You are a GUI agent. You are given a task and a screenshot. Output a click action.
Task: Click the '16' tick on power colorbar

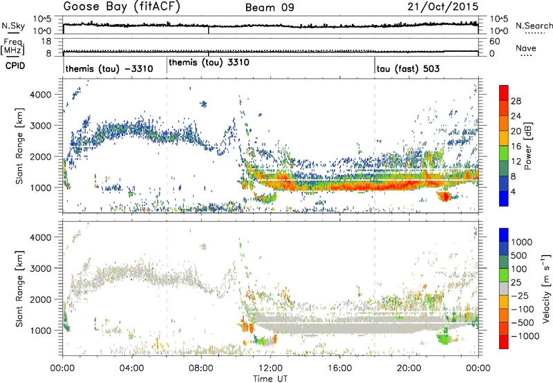click(x=516, y=147)
